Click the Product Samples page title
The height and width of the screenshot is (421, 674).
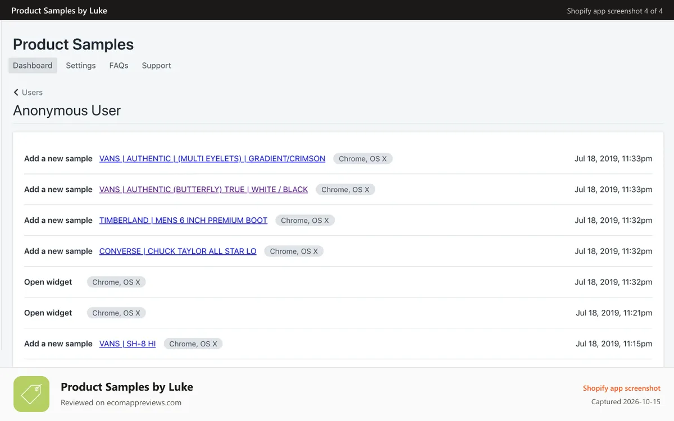click(73, 44)
